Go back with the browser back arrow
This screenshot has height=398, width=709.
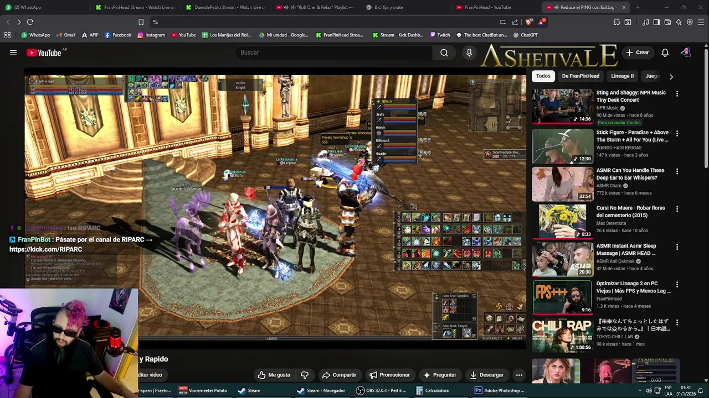[x=8, y=22]
